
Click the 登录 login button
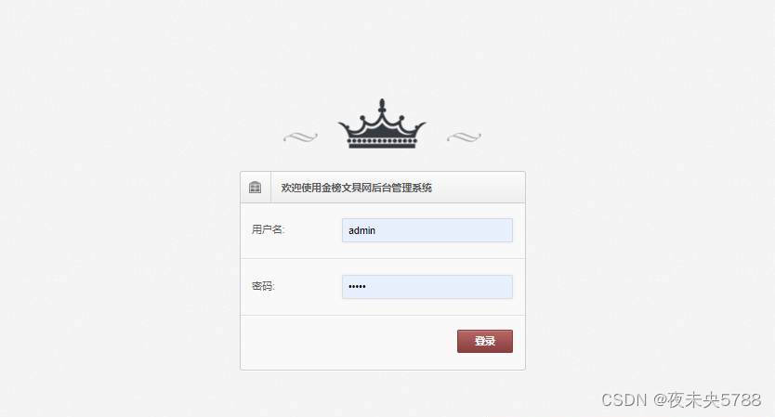(485, 342)
